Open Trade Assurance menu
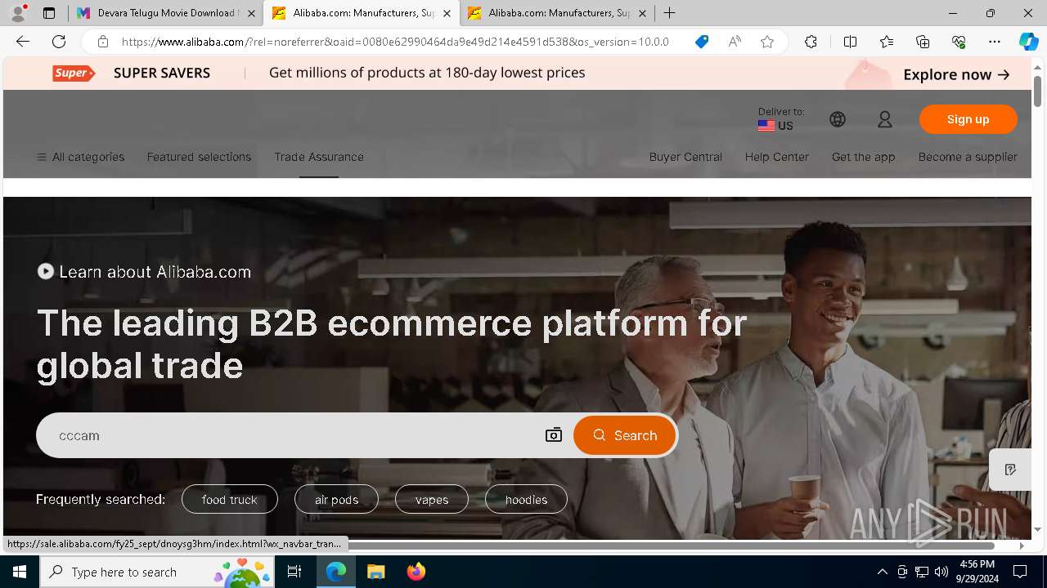Image resolution: width=1047 pixels, height=588 pixels. tap(319, 157)
